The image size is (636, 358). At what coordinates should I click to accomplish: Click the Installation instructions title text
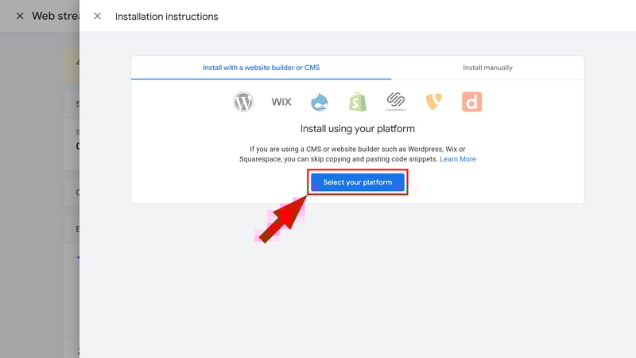166,16
